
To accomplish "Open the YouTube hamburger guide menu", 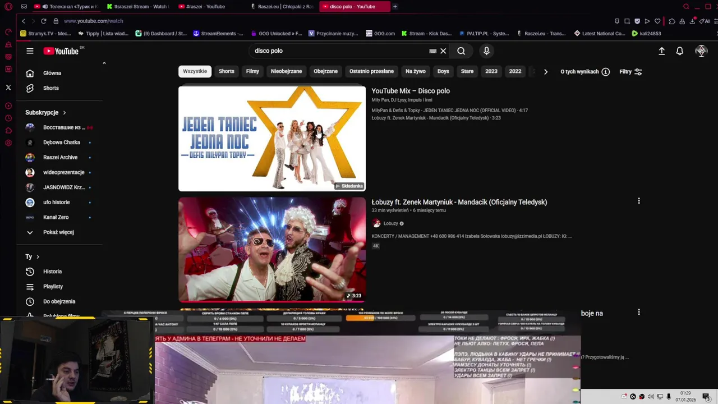I will (x=30, y=51).
